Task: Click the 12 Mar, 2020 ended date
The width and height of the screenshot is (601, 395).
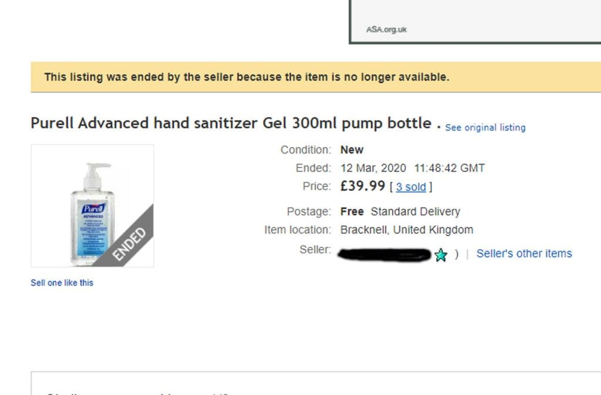Action: point(373,168)
